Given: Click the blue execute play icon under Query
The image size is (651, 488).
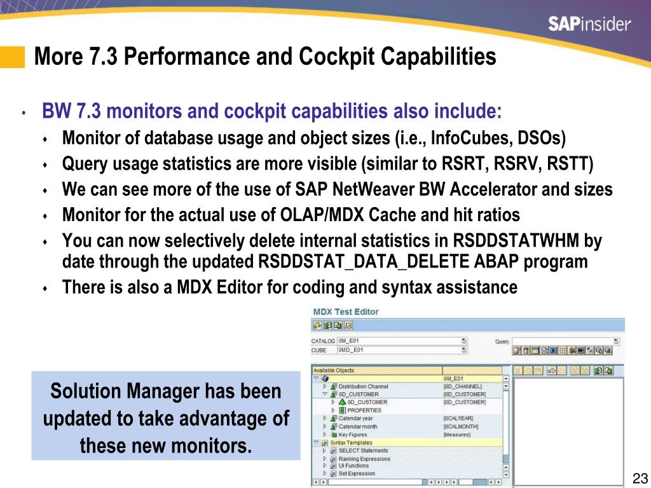Looking at the screenshot, I should pyautogui.click(x=554, y=351).
